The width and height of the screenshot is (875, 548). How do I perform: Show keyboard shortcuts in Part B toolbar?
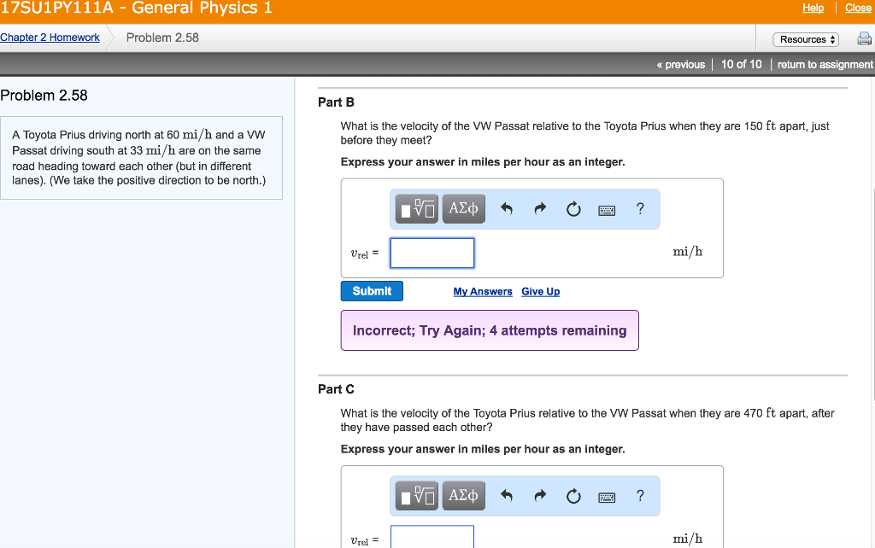click(x=607, y=210)
